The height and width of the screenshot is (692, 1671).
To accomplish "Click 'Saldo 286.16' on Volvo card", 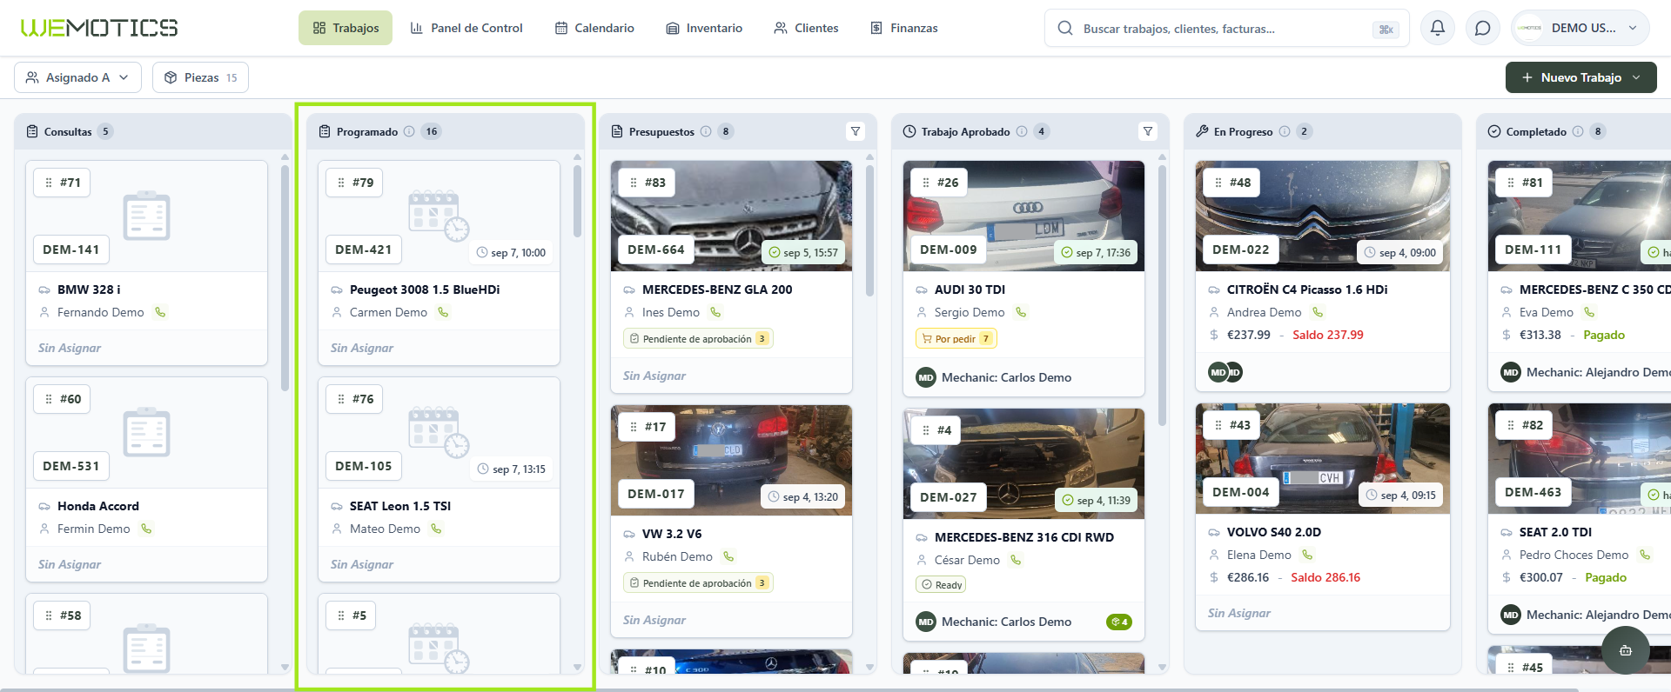I will [1325, 577].
